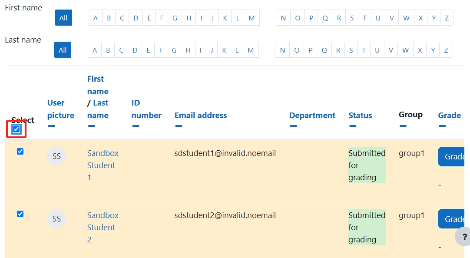The height and width of the screenshot is (258, 470).
Task: Select All button for Last name filter
Action: [63, 50]
